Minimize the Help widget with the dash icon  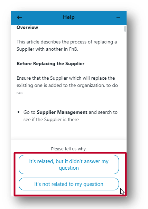click(x=118, y=17)
